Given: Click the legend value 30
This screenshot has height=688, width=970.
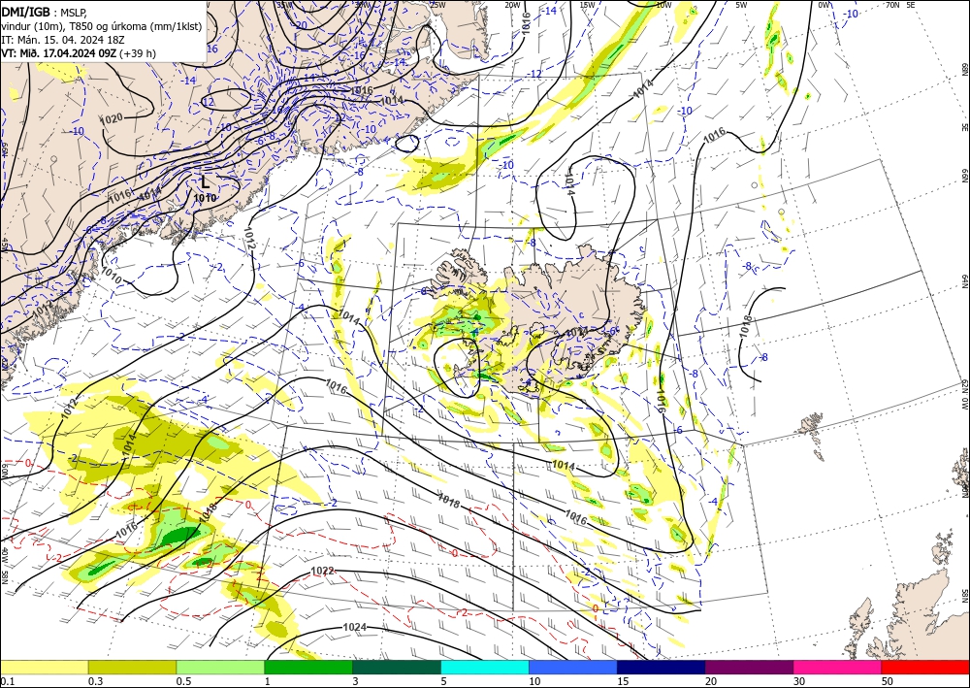Looking at the screenshot, I should [798, 681].
